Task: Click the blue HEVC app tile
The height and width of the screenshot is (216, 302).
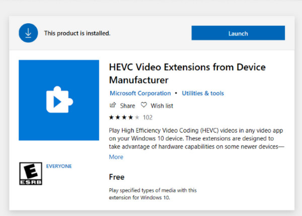Action: pos(58,100)
